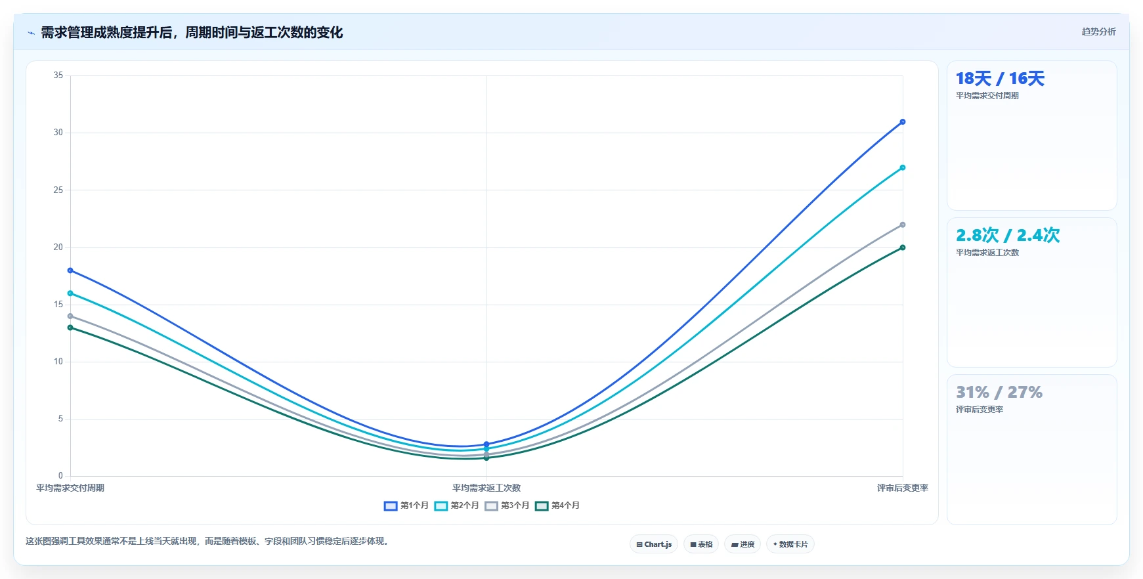The height and width of the screenshot is (579, 1143).
Task: Hide the 第3个月 legend series
Action: 507,505
